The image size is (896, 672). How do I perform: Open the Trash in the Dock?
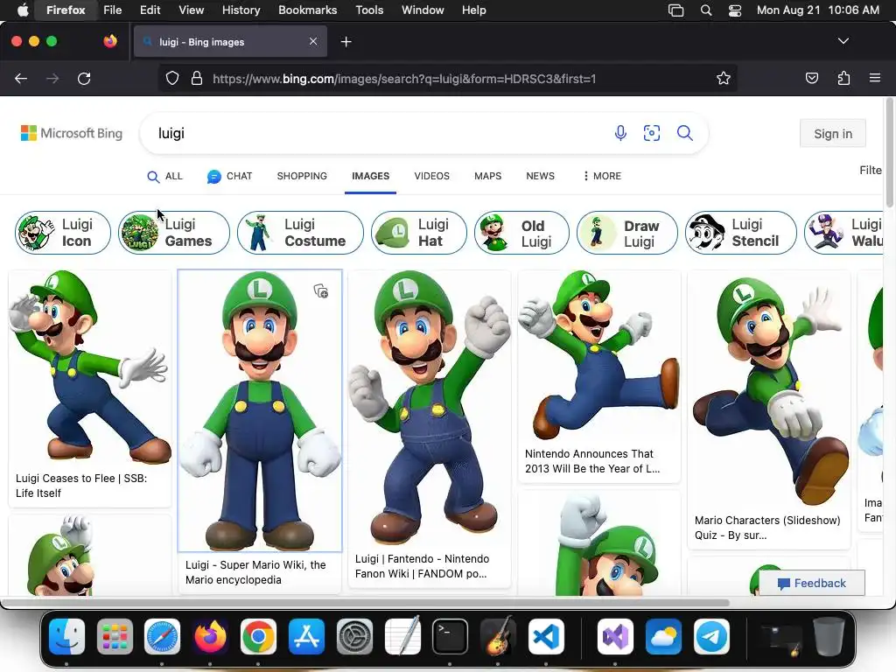(x=829, y=637)
